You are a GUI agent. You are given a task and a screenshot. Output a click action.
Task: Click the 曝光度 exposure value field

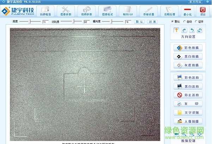point(128,22)
